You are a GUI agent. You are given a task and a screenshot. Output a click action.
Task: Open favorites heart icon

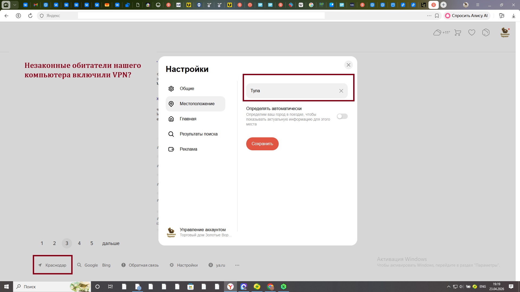coord(472,33)
